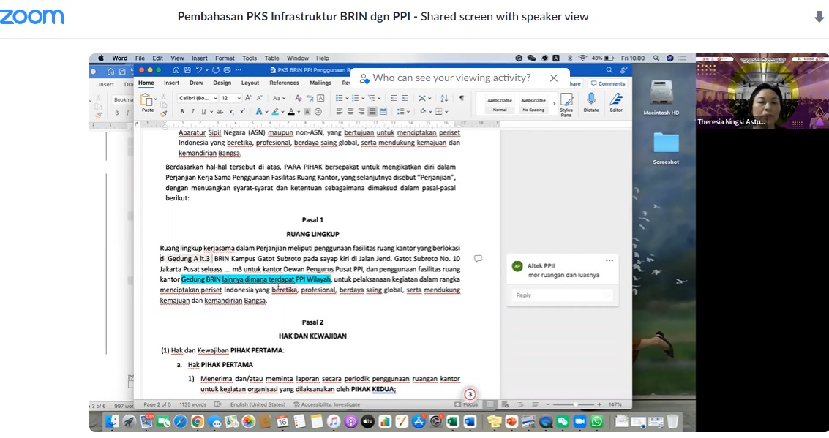
Task: Click the Reply field in the comment
Action: [x=561, y=295]
